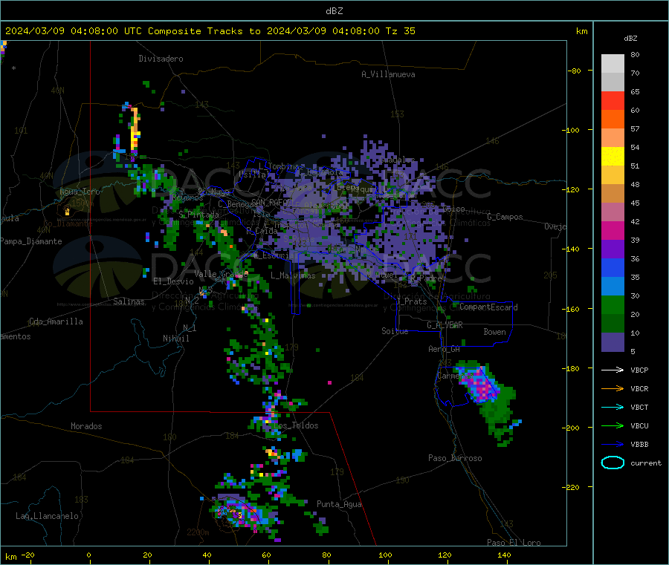This screenshot has height=565, width=669.
Task: Click the 'El_Desvio' map label
Action: pyautogui.click(x=173, y=281)
